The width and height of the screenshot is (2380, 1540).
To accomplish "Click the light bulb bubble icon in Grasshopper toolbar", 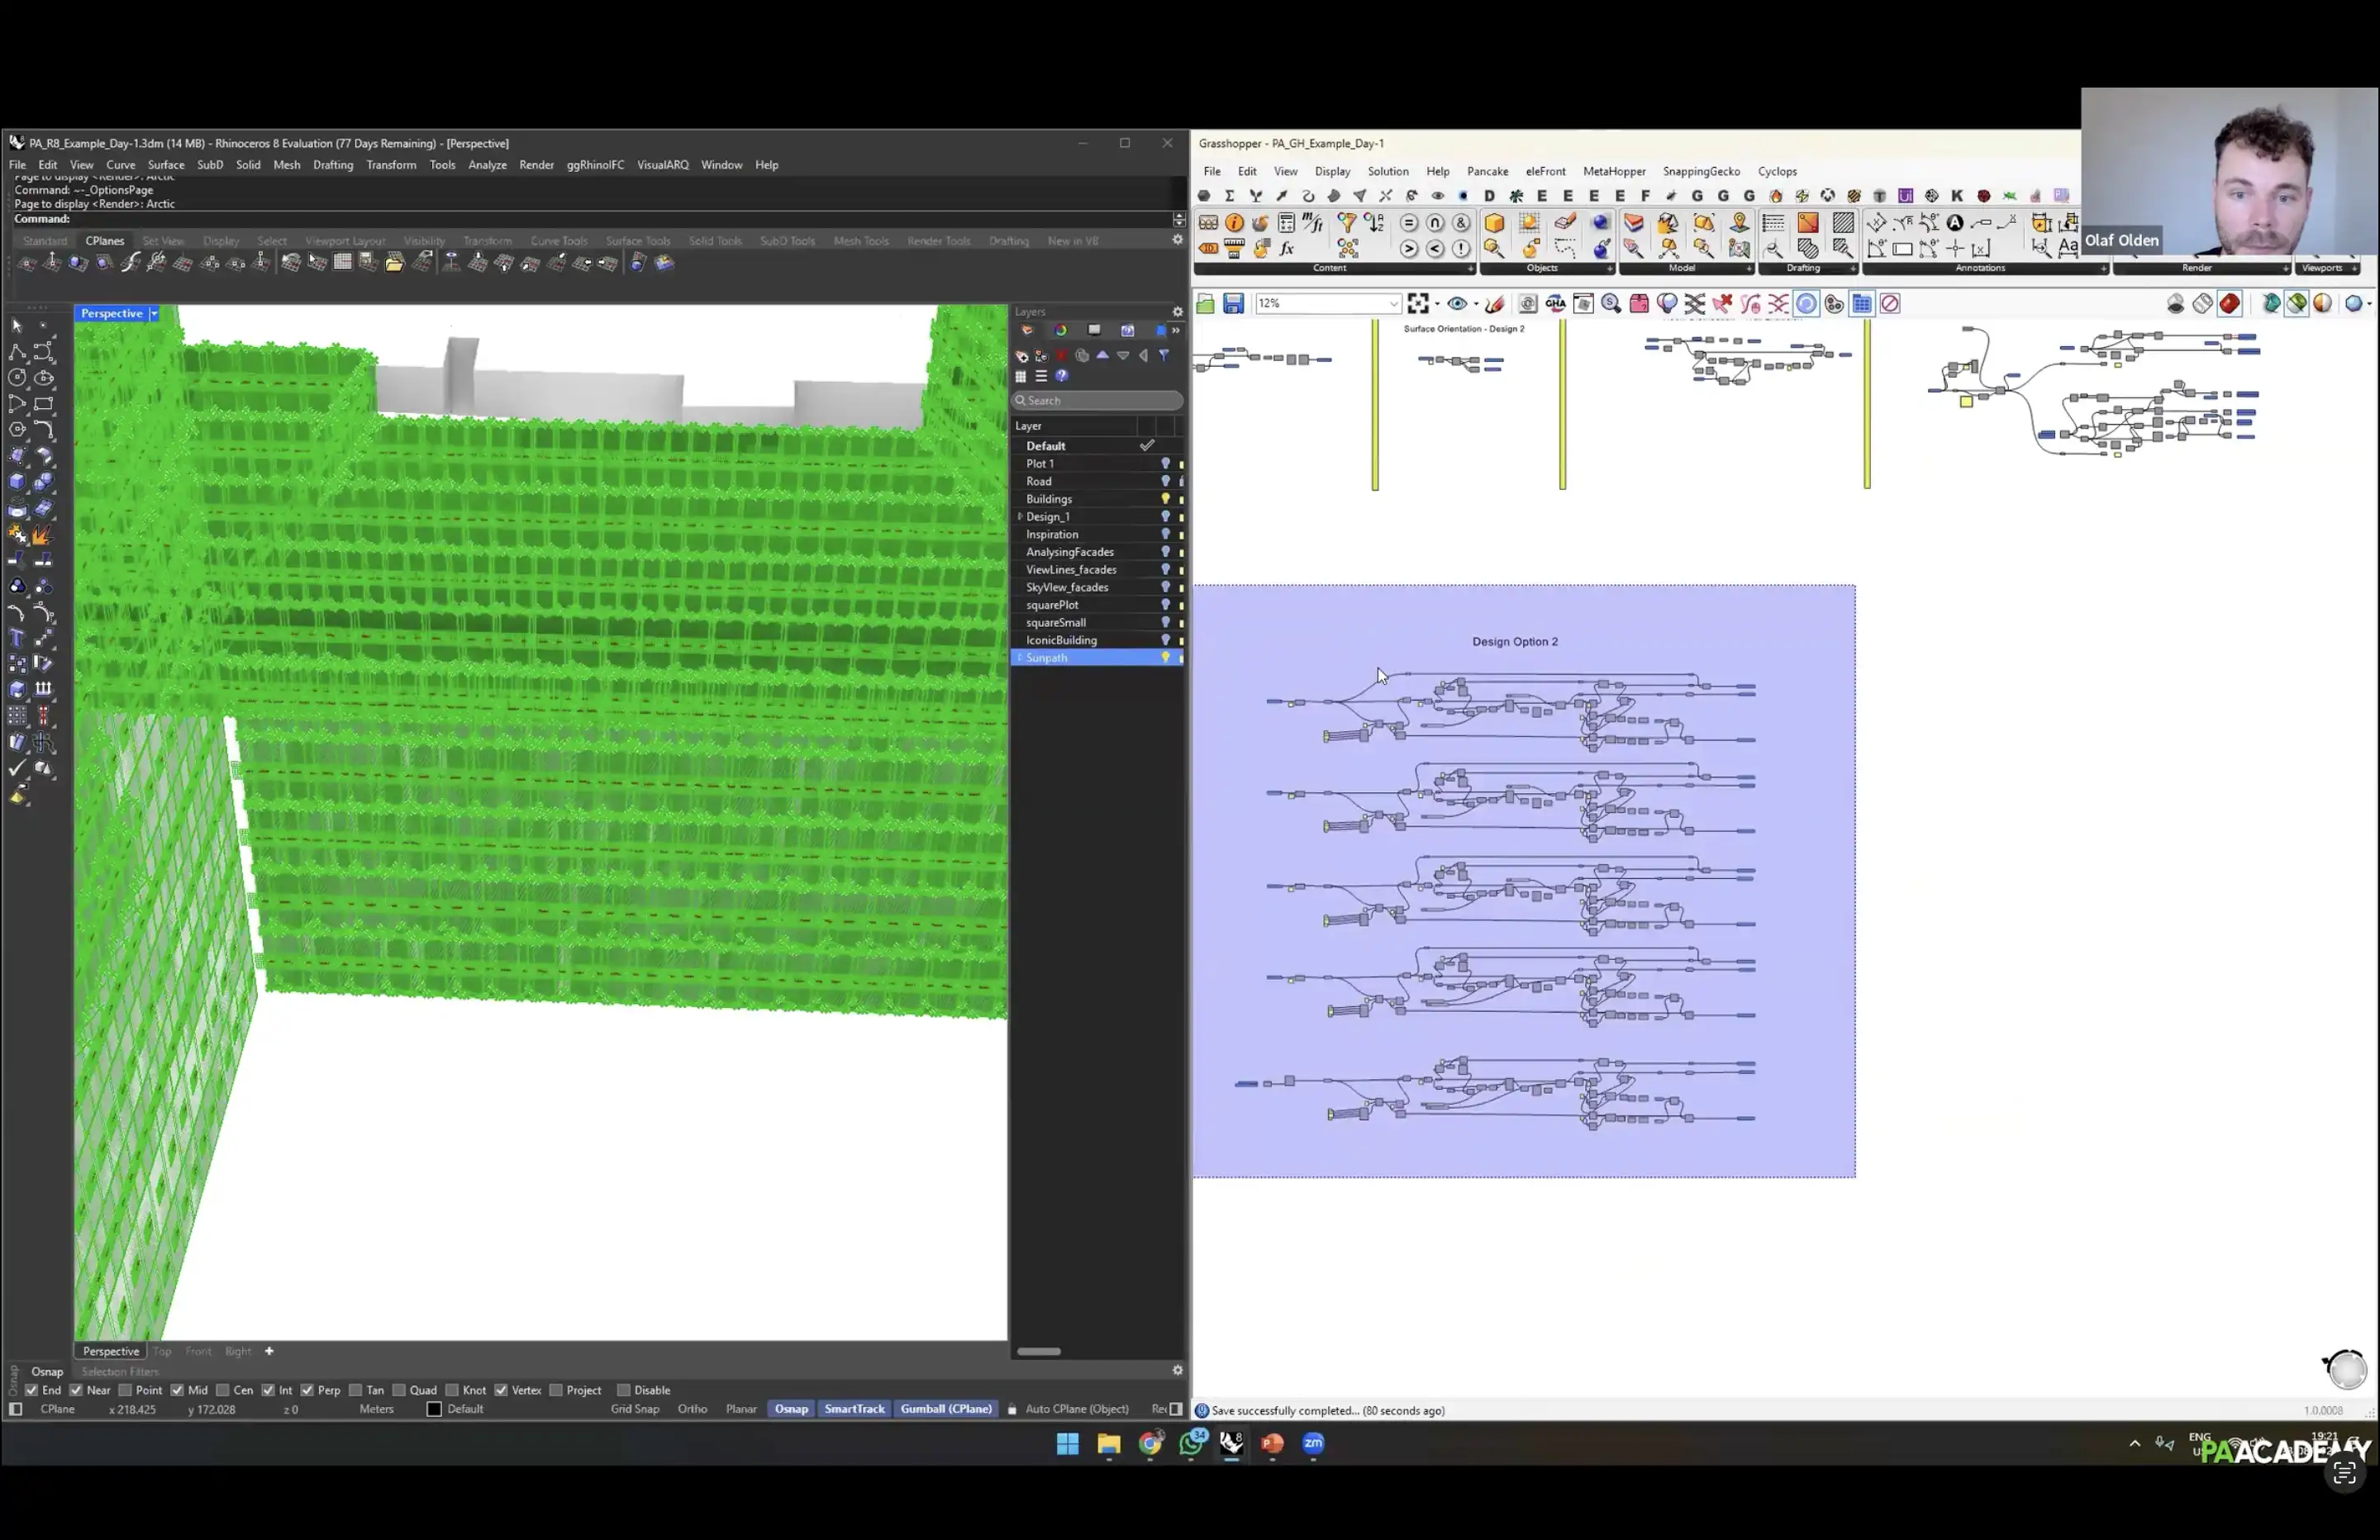I will [1666, 304].
